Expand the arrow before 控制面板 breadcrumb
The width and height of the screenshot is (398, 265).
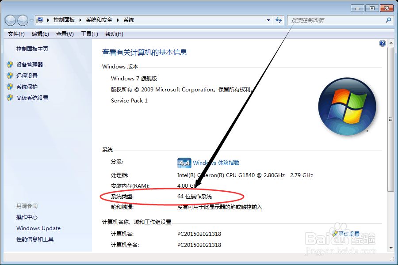tap(48, 20)
